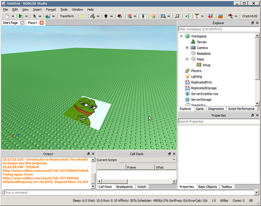Collapse the Workspace tree node
This screenshot has width=261, height=206.
[x=181, y=36]
